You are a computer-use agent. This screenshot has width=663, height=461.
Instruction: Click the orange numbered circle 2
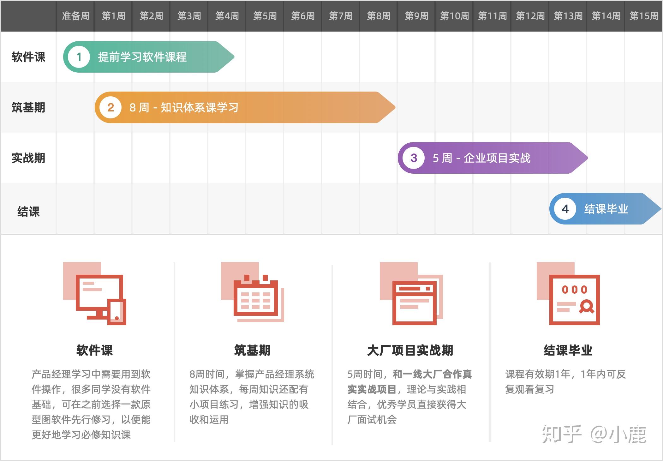(110, 107)
